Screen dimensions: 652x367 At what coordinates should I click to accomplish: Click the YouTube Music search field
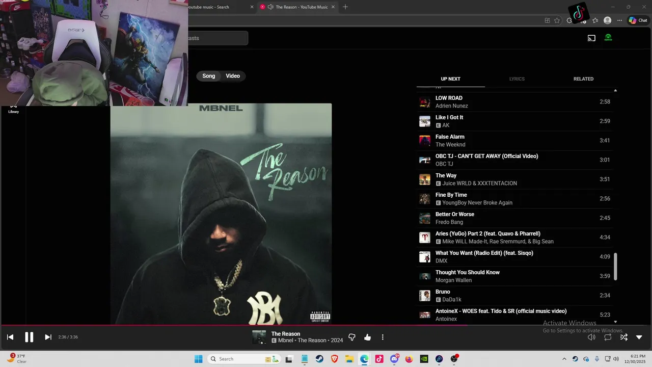(x=218, y=38)
